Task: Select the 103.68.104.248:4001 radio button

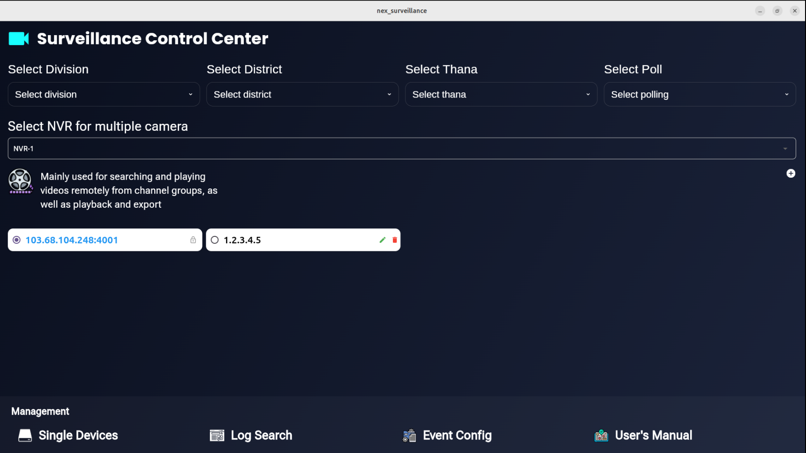Action: click(17, 240)
